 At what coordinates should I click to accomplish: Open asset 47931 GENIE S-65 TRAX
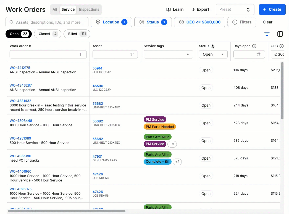(97, 157)
